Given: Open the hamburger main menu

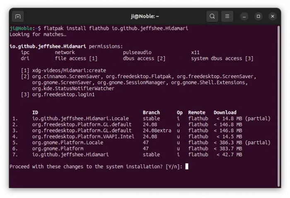Looking at the screenshot, I should pyautogui.click(x=227, y=17).
